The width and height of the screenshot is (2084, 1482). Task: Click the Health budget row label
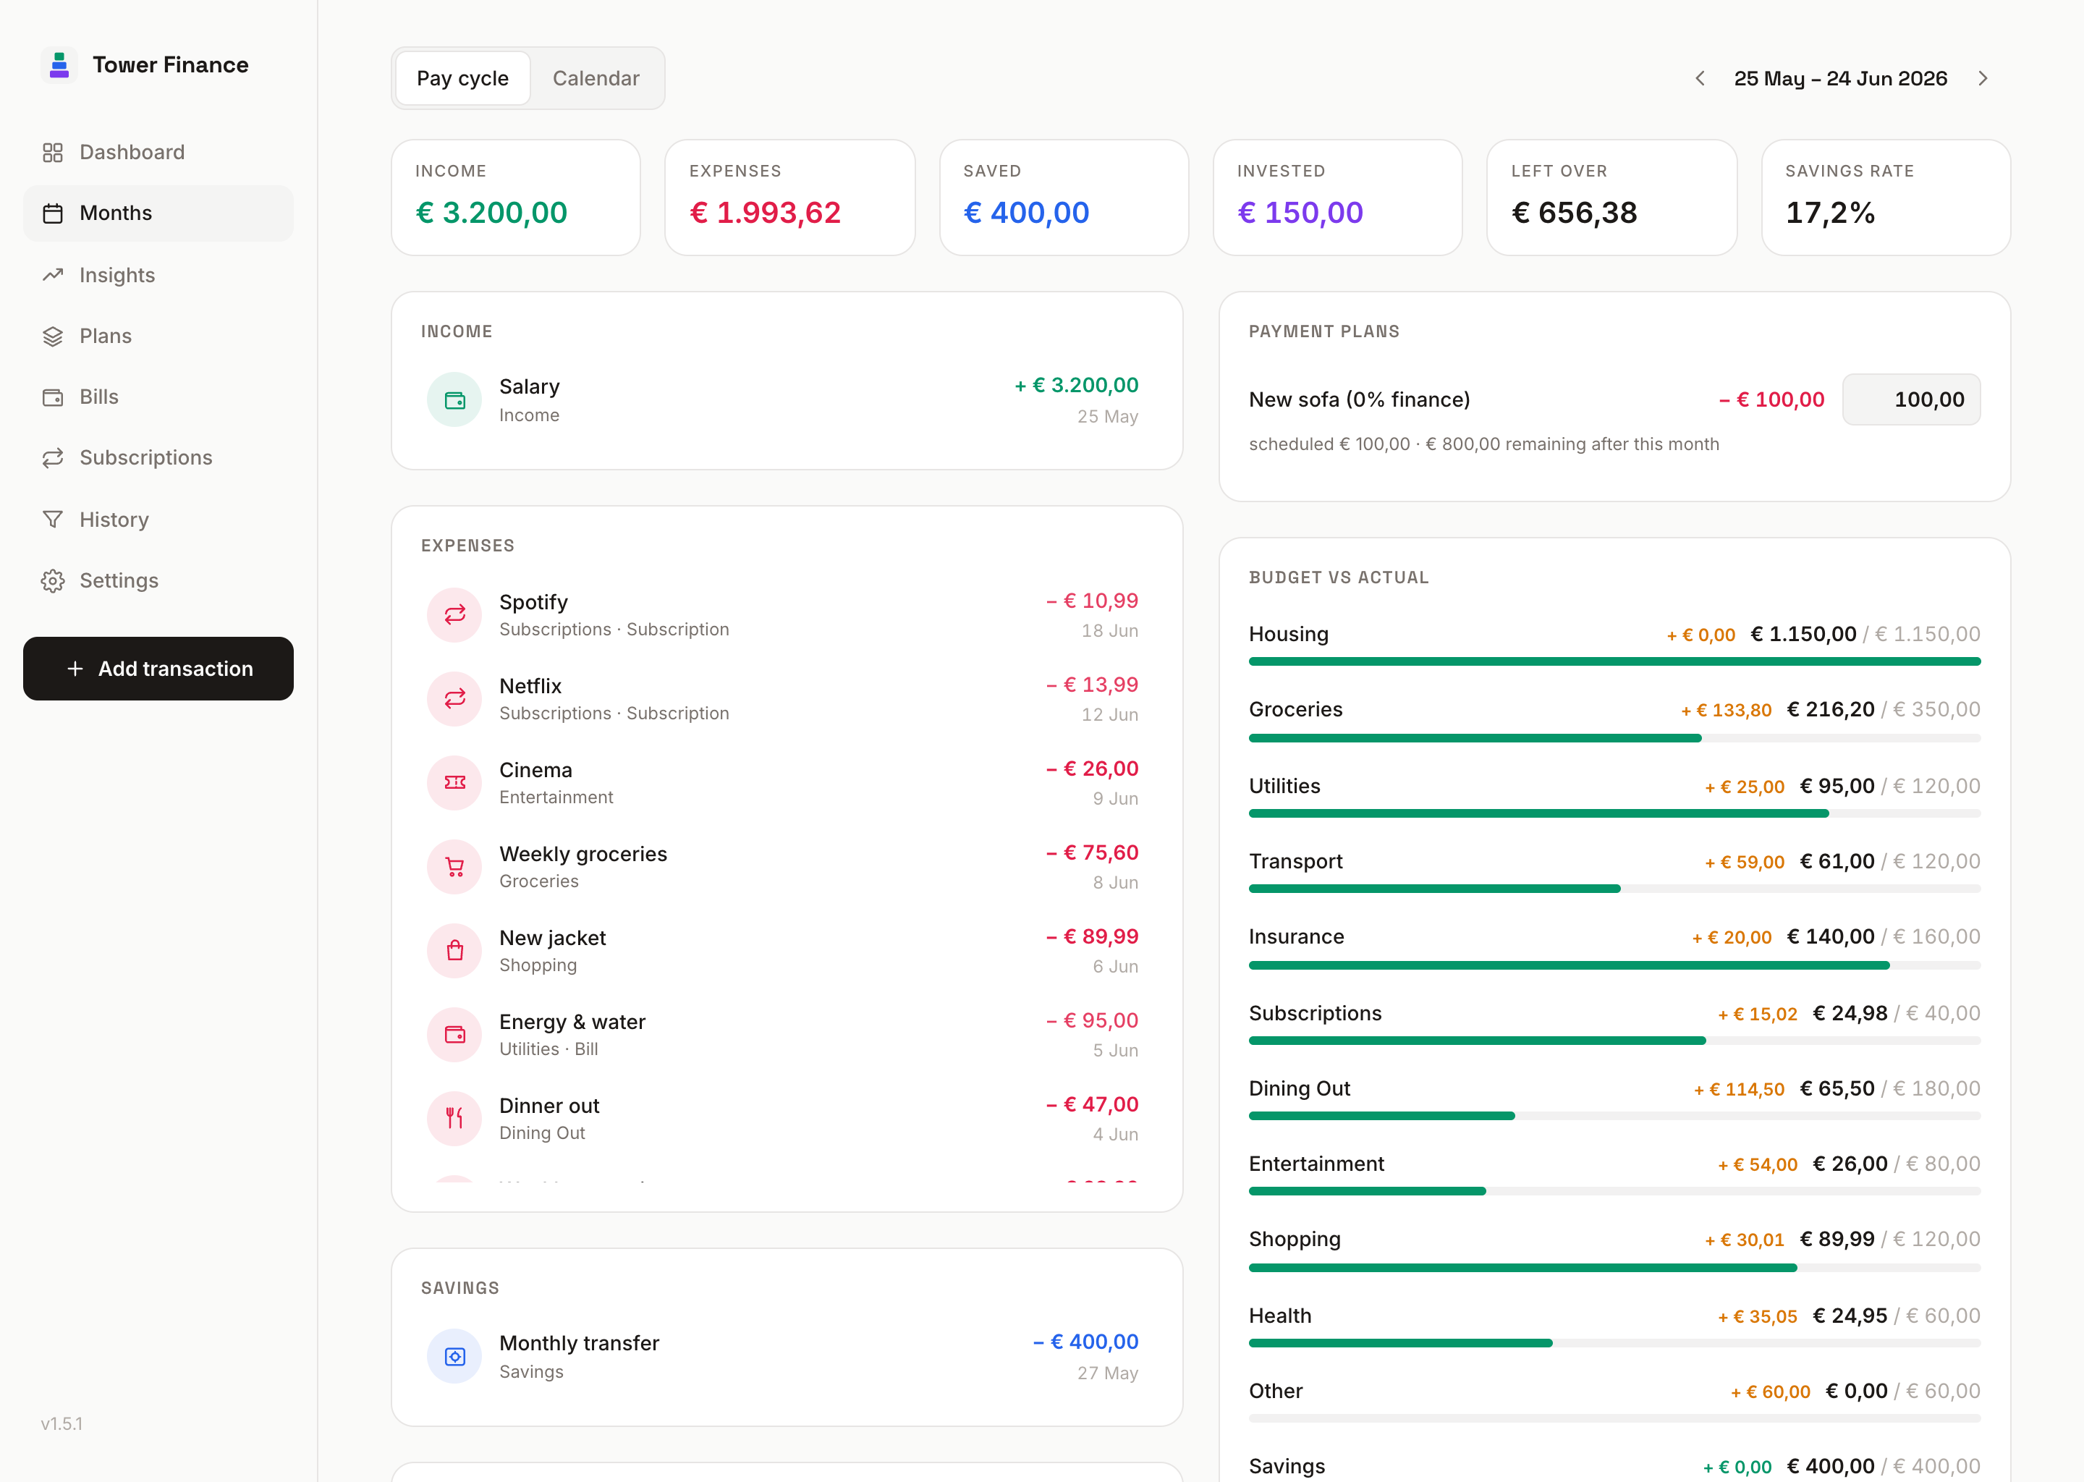[1280, 1316]
